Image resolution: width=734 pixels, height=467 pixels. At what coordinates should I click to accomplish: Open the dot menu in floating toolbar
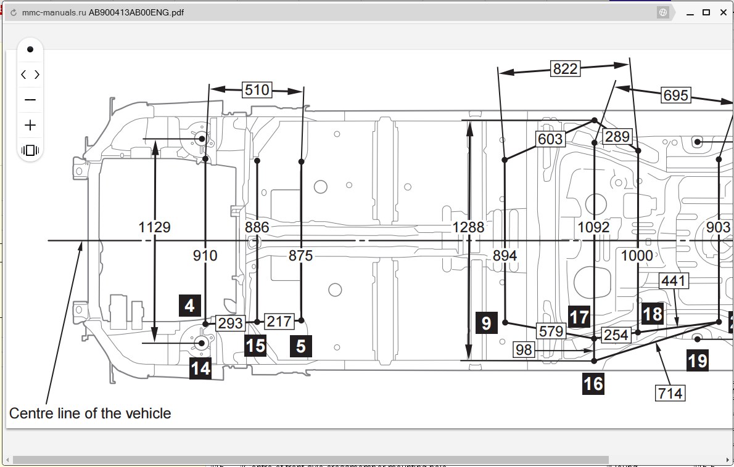tap(30, 49)
